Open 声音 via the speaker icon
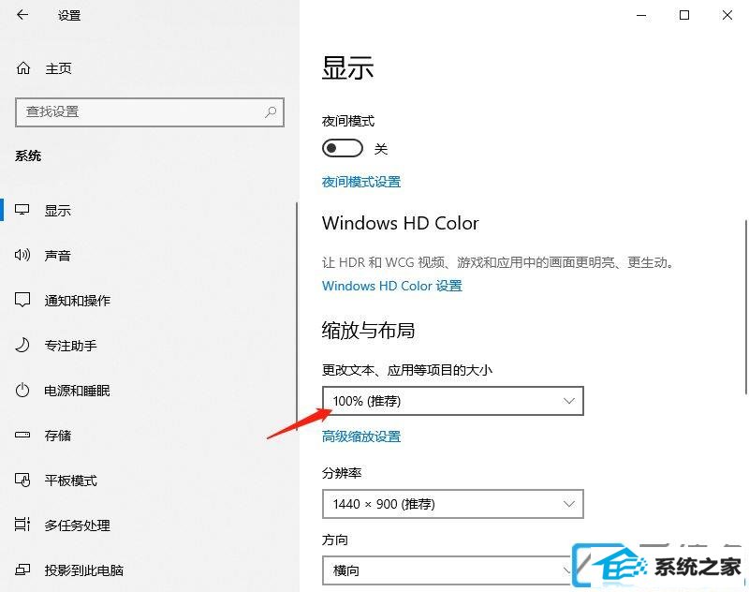749x592 pixels. point(22,255)
